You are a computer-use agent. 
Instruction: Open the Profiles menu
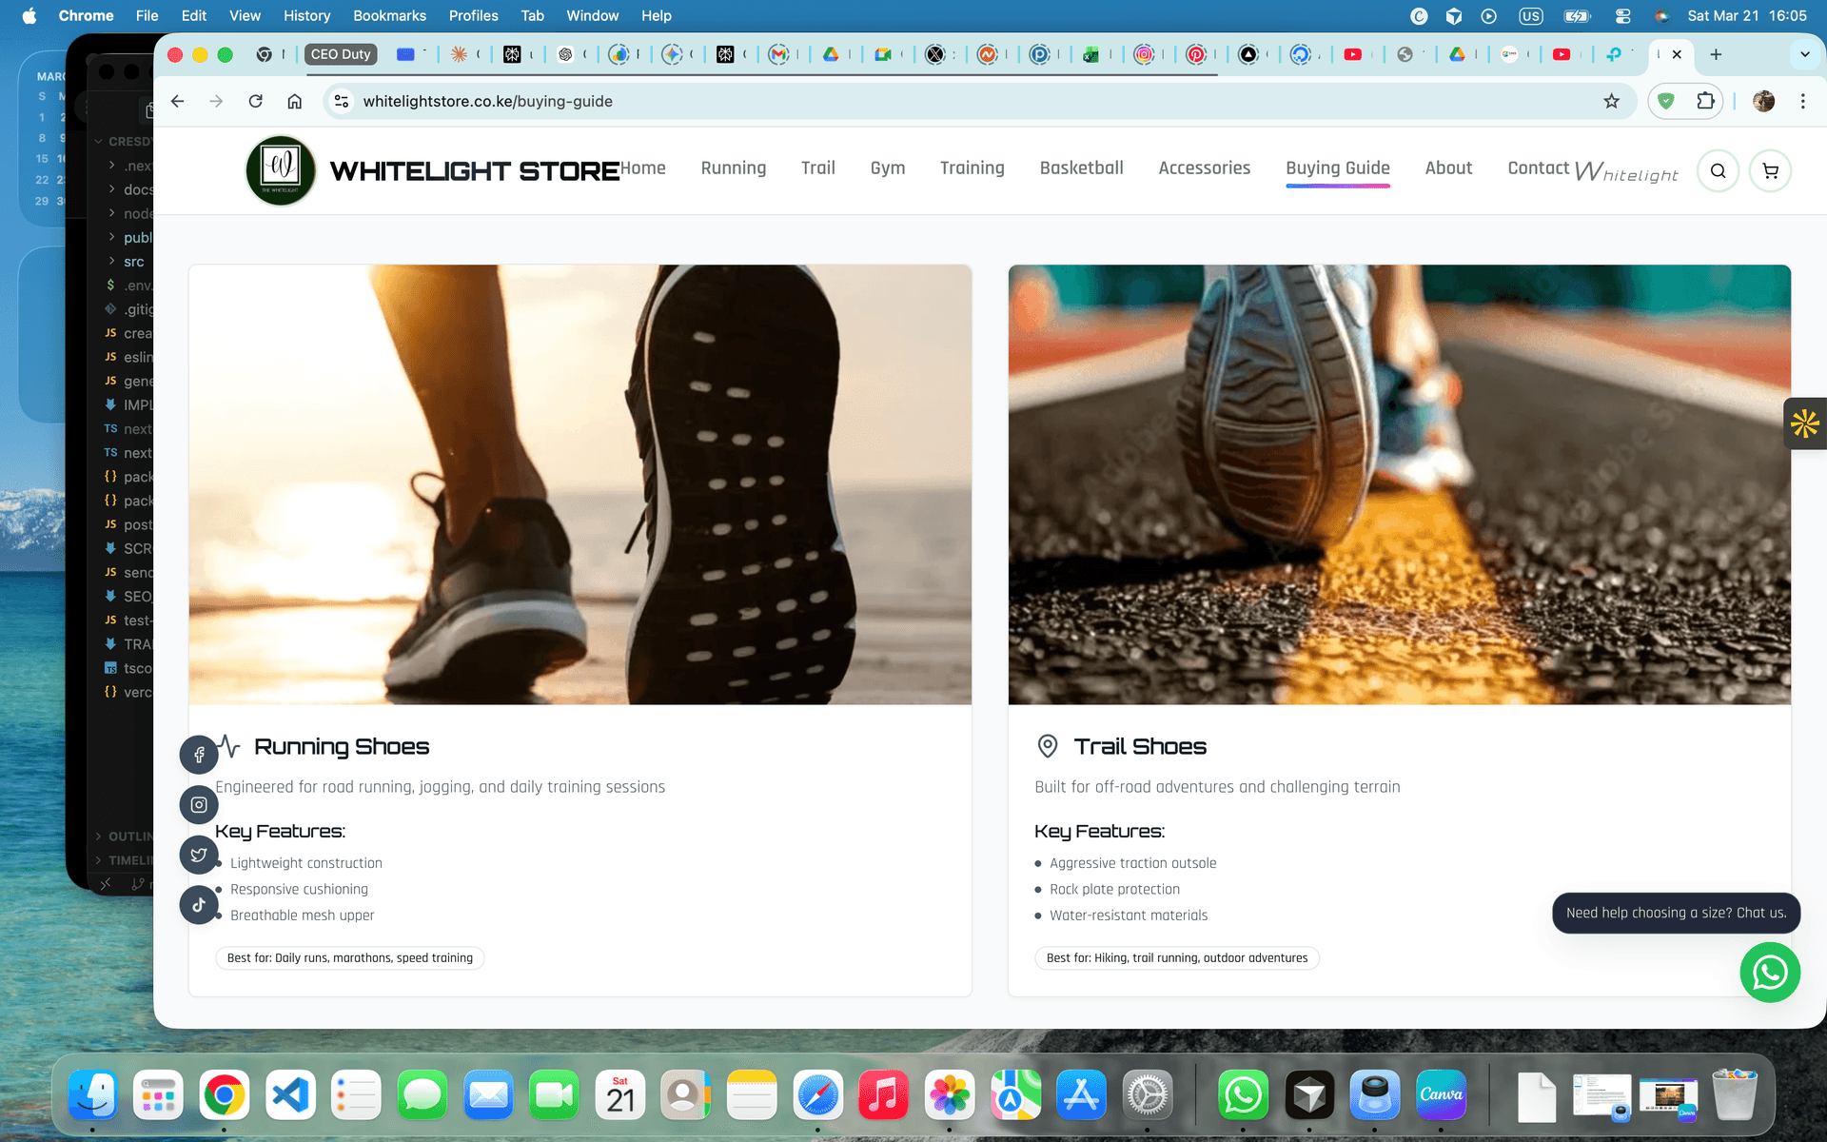473,15
